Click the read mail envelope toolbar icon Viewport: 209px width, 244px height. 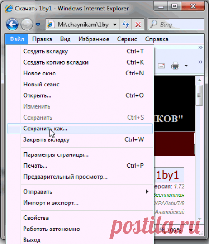pyautogui.click(x=161, y=66)
